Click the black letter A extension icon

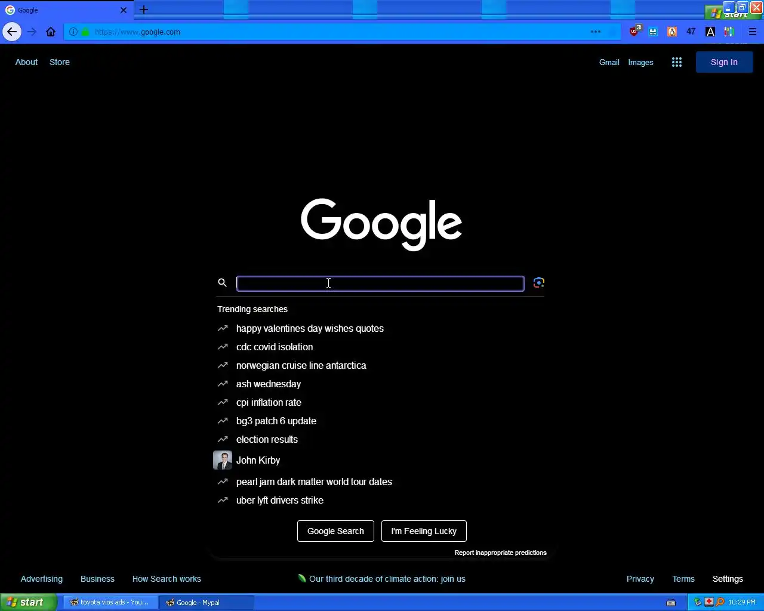pyautogui.click(x=710, y=32)
